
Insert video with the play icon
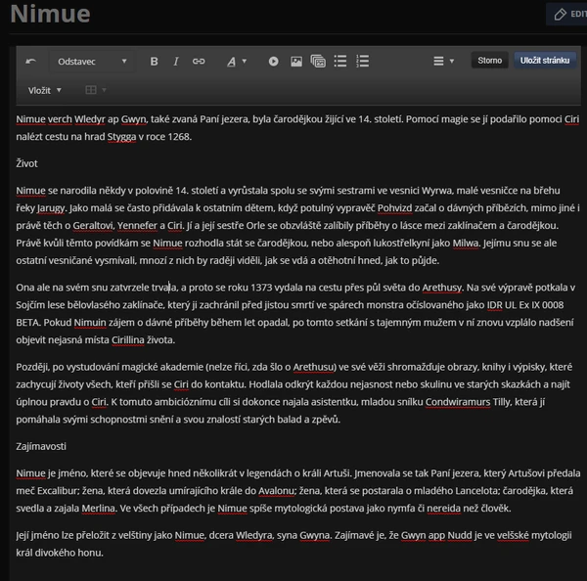[273, 62]
